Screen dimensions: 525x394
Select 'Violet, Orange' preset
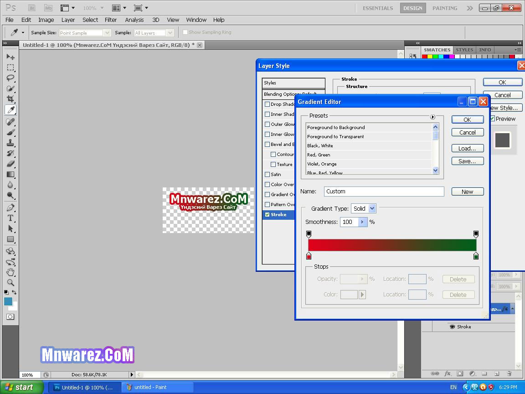click(369, 164)
